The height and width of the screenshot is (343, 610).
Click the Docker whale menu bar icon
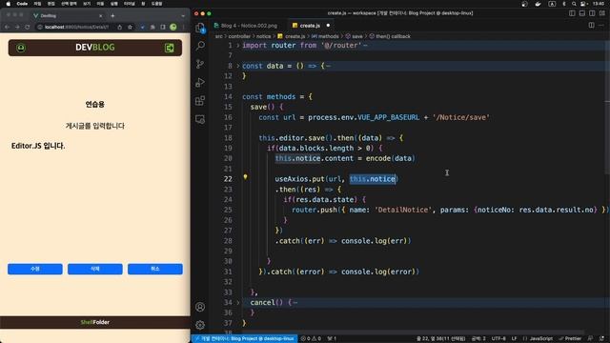click(538, 4)
